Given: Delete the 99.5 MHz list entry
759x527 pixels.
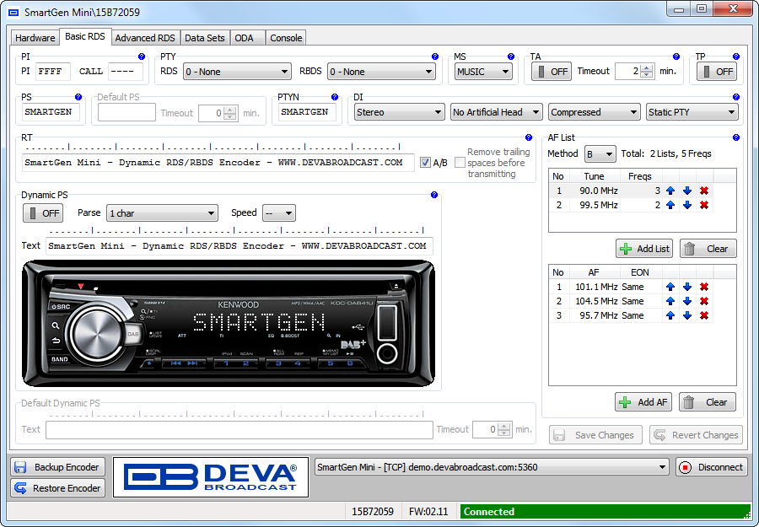Looking at the screenshot, I should click(x=703, y=205).
